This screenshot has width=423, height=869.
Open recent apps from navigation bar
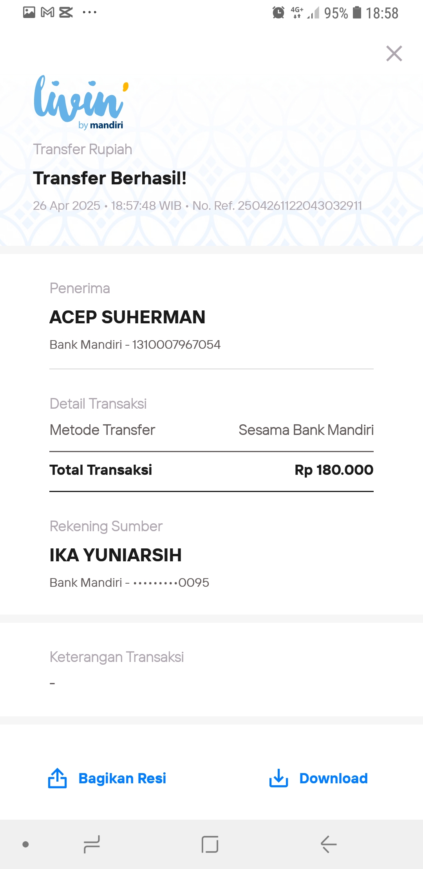tap(92, 844)
